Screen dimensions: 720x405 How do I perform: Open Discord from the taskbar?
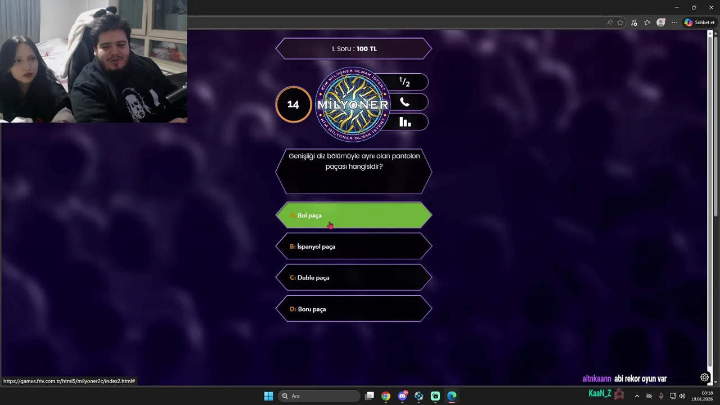(x=403, y=396)
